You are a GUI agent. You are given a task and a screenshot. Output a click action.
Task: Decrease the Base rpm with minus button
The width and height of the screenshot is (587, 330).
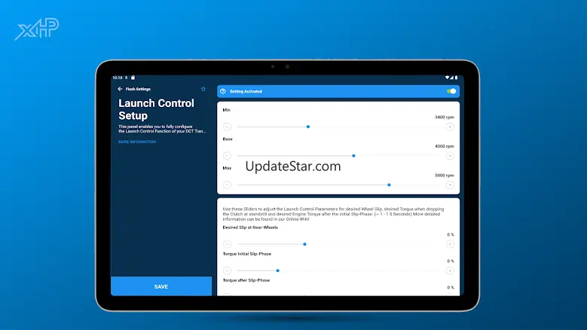tap(227, 156)
